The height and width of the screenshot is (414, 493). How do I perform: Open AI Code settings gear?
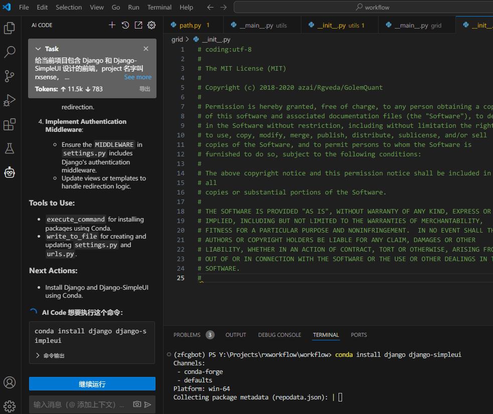coord(151,25)
